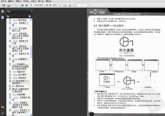Click the bookmarks panel scrollbar thumb
Screen dimensions: 165x116
(31, 52)
